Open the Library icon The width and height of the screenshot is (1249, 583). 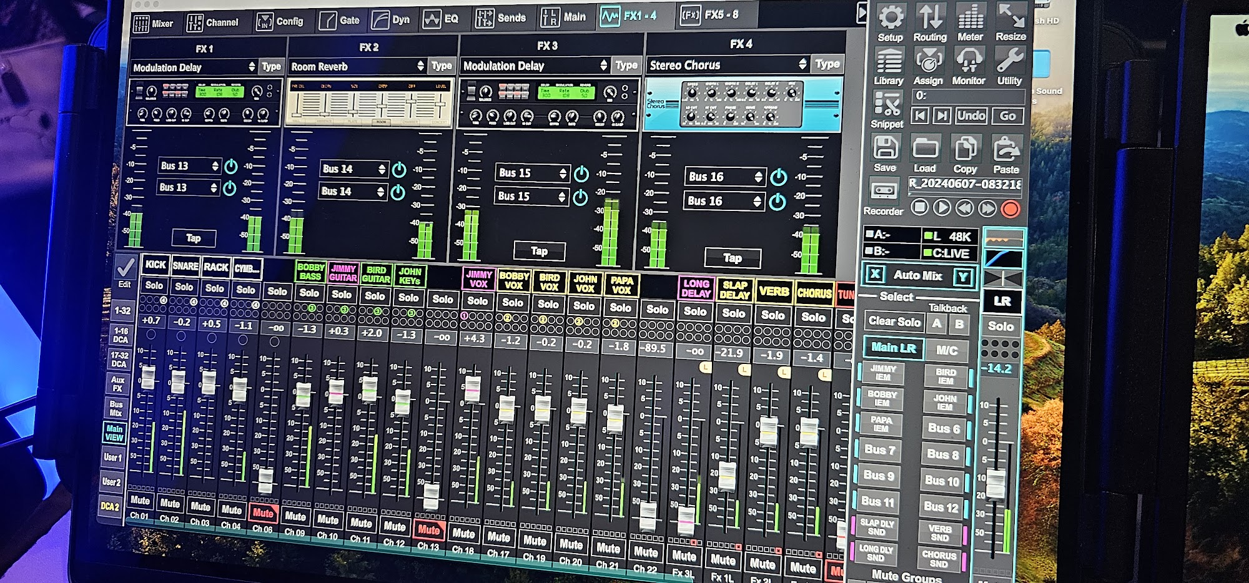(x=889, y=62)
